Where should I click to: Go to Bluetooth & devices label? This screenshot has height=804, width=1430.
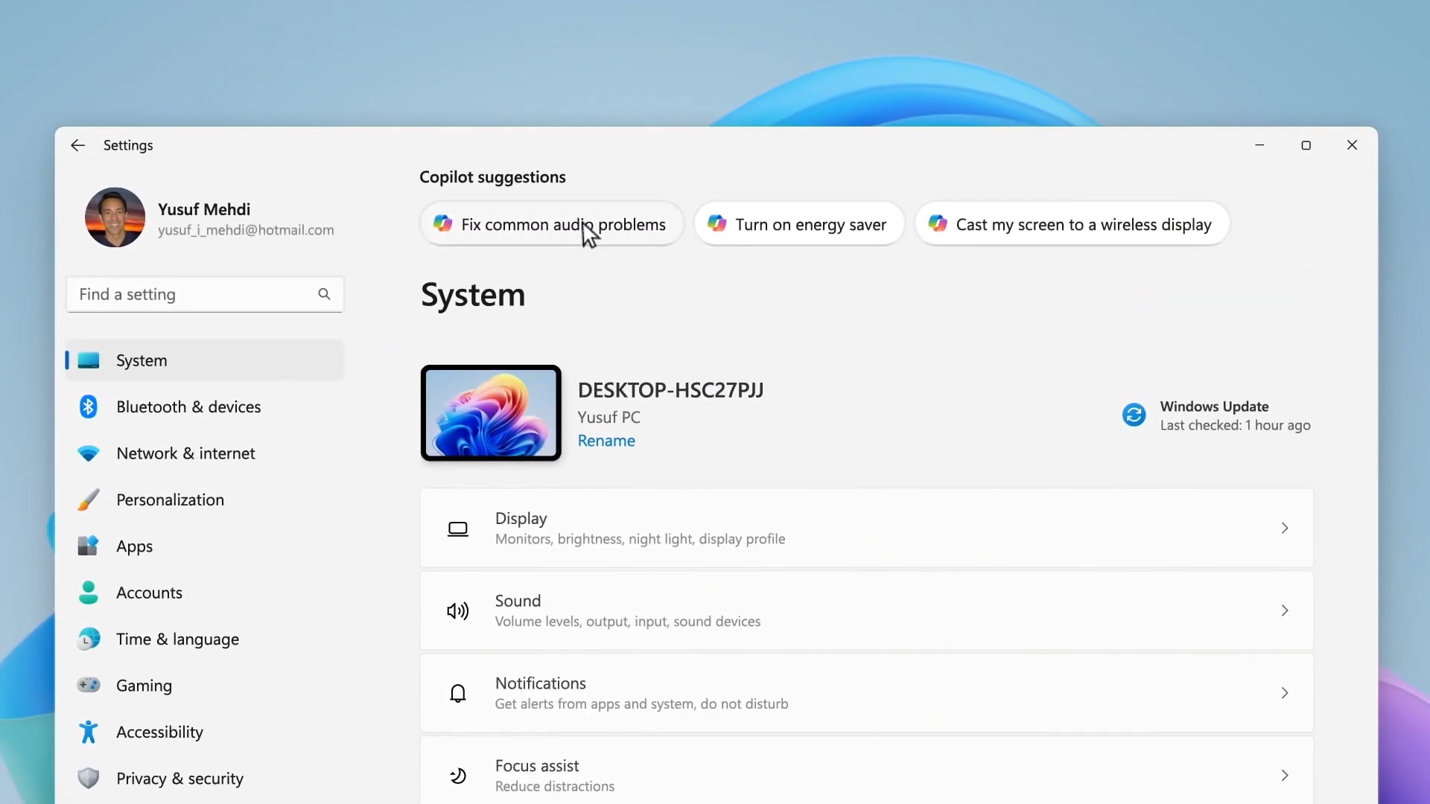click(188, 406)
